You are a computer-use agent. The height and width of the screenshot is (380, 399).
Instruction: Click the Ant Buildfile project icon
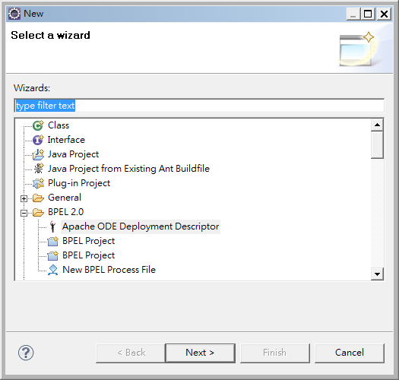point(39,169)
